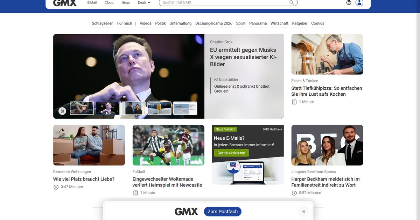
Task: Click the article icon under Woltemade story
Action: coord(135,193)
